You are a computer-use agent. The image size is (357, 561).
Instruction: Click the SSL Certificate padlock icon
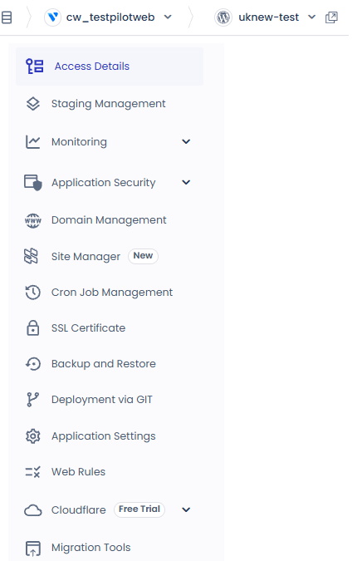[33, 327]
